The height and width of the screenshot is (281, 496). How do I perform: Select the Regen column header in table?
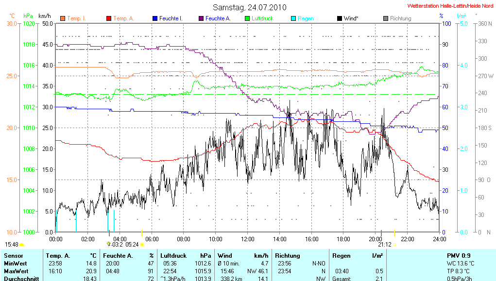click(x=341, y=255)
